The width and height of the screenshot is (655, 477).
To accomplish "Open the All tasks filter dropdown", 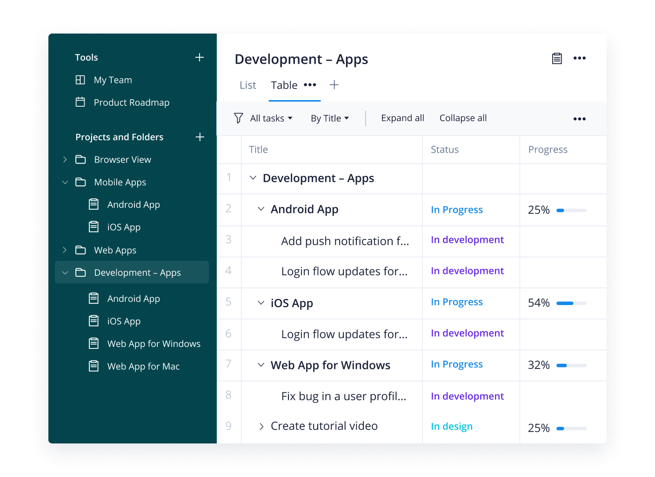I will pos(271,118).
